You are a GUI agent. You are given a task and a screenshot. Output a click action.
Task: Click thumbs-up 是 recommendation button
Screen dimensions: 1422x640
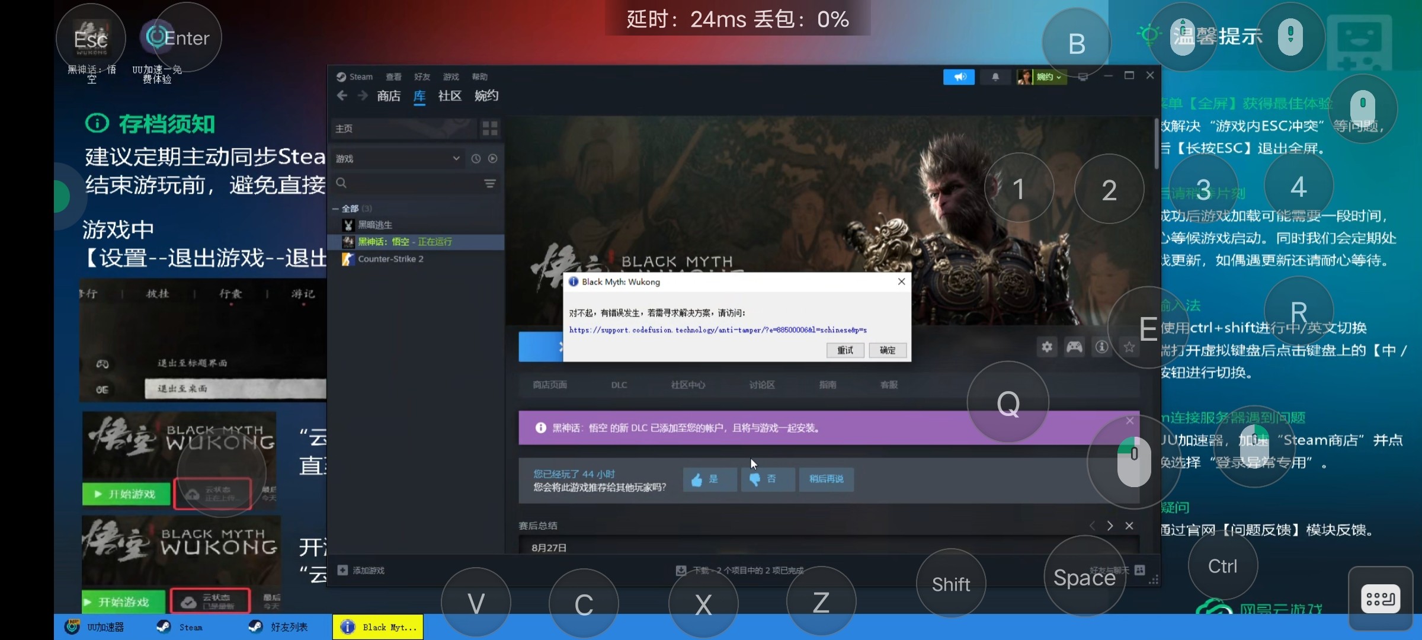[709, 479]
